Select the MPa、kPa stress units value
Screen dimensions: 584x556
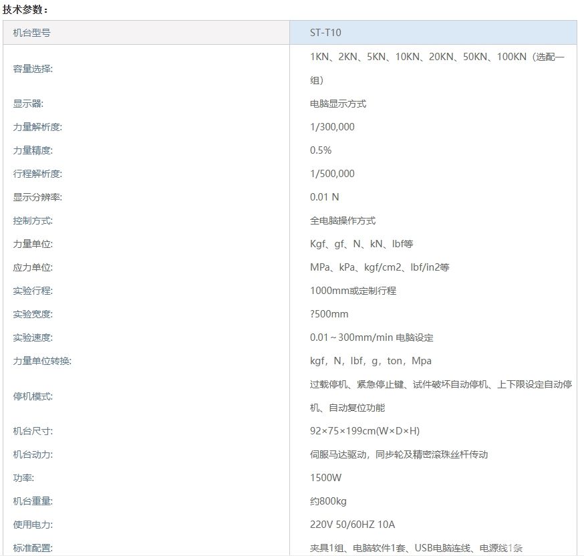coord(380,267)
